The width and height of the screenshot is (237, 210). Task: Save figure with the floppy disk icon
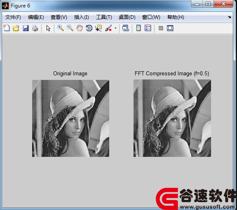tap(26, 28)
